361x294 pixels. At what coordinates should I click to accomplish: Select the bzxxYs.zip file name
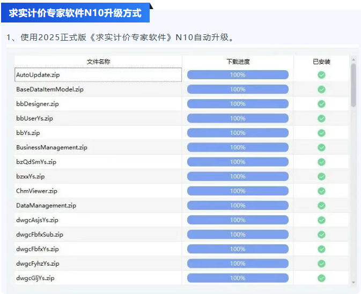(31, 176)
